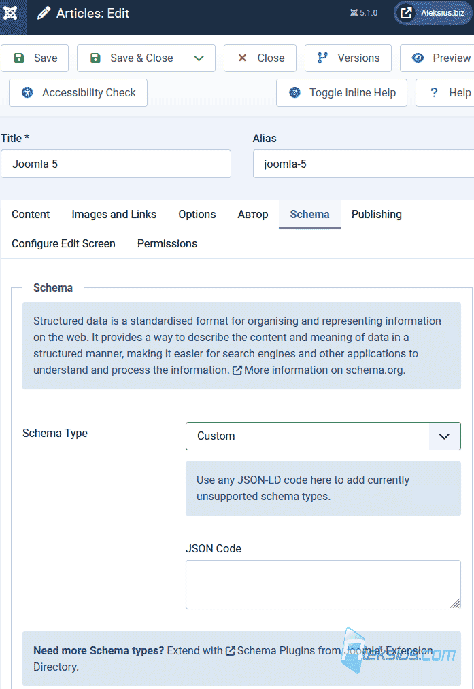Click the Close button
The height and width of the screenshot is (689, 474).
[260, 58]
